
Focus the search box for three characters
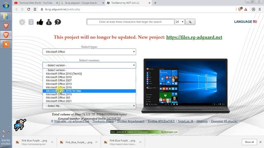[x=130, y=22]
